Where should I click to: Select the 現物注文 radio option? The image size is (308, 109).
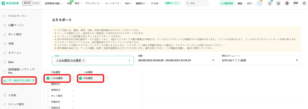pos(48,84)
